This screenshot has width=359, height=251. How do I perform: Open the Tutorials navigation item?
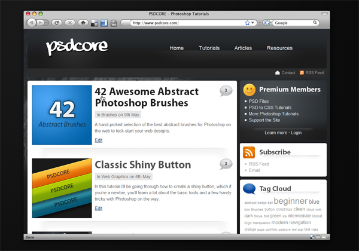click(209, 48)
